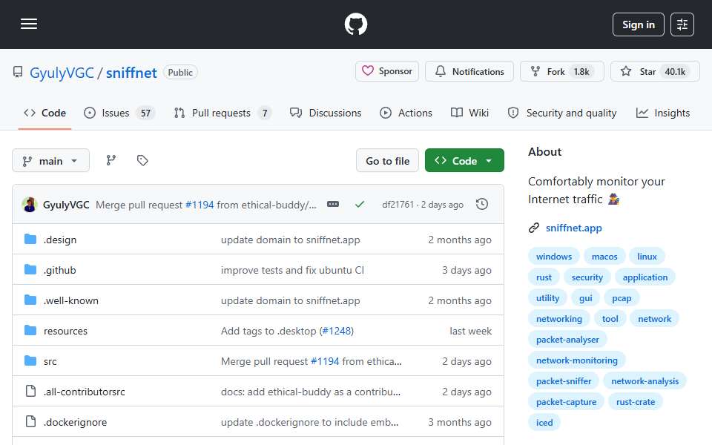Click GyulyVGC avatar in the commit row
The width and height of the screenshot is (712, 445).
(x=30, y=205)
